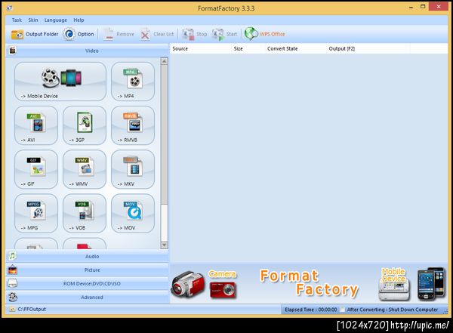Screen dimensions: 453x333
Task: Open the Task menu
Action: click(17, 20)
